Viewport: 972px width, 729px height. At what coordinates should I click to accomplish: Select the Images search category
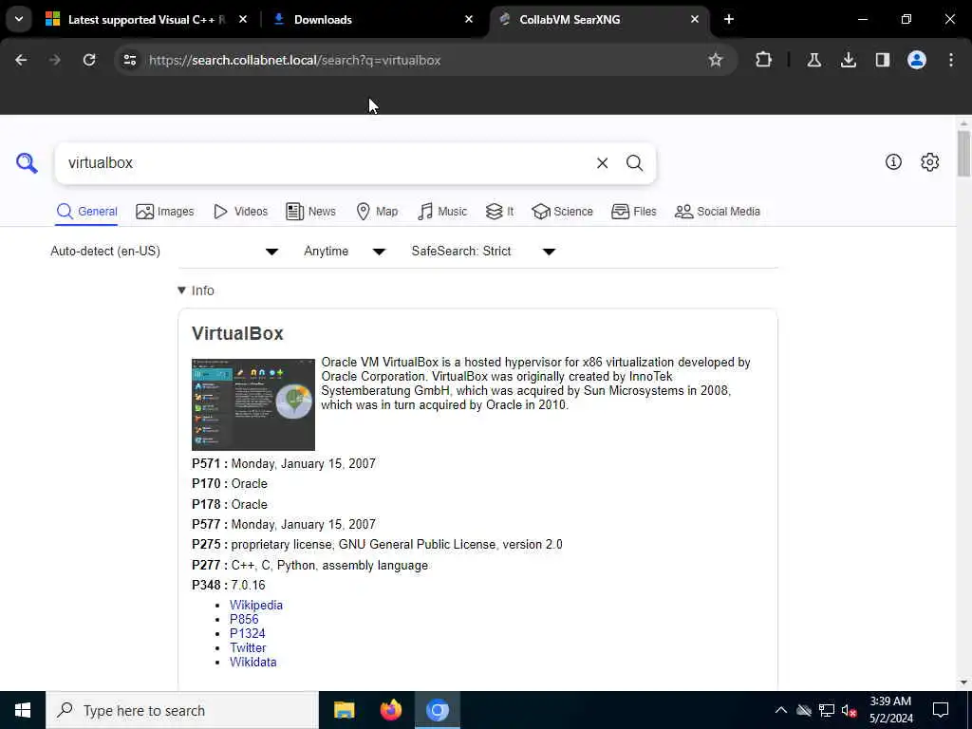point(165,212)
